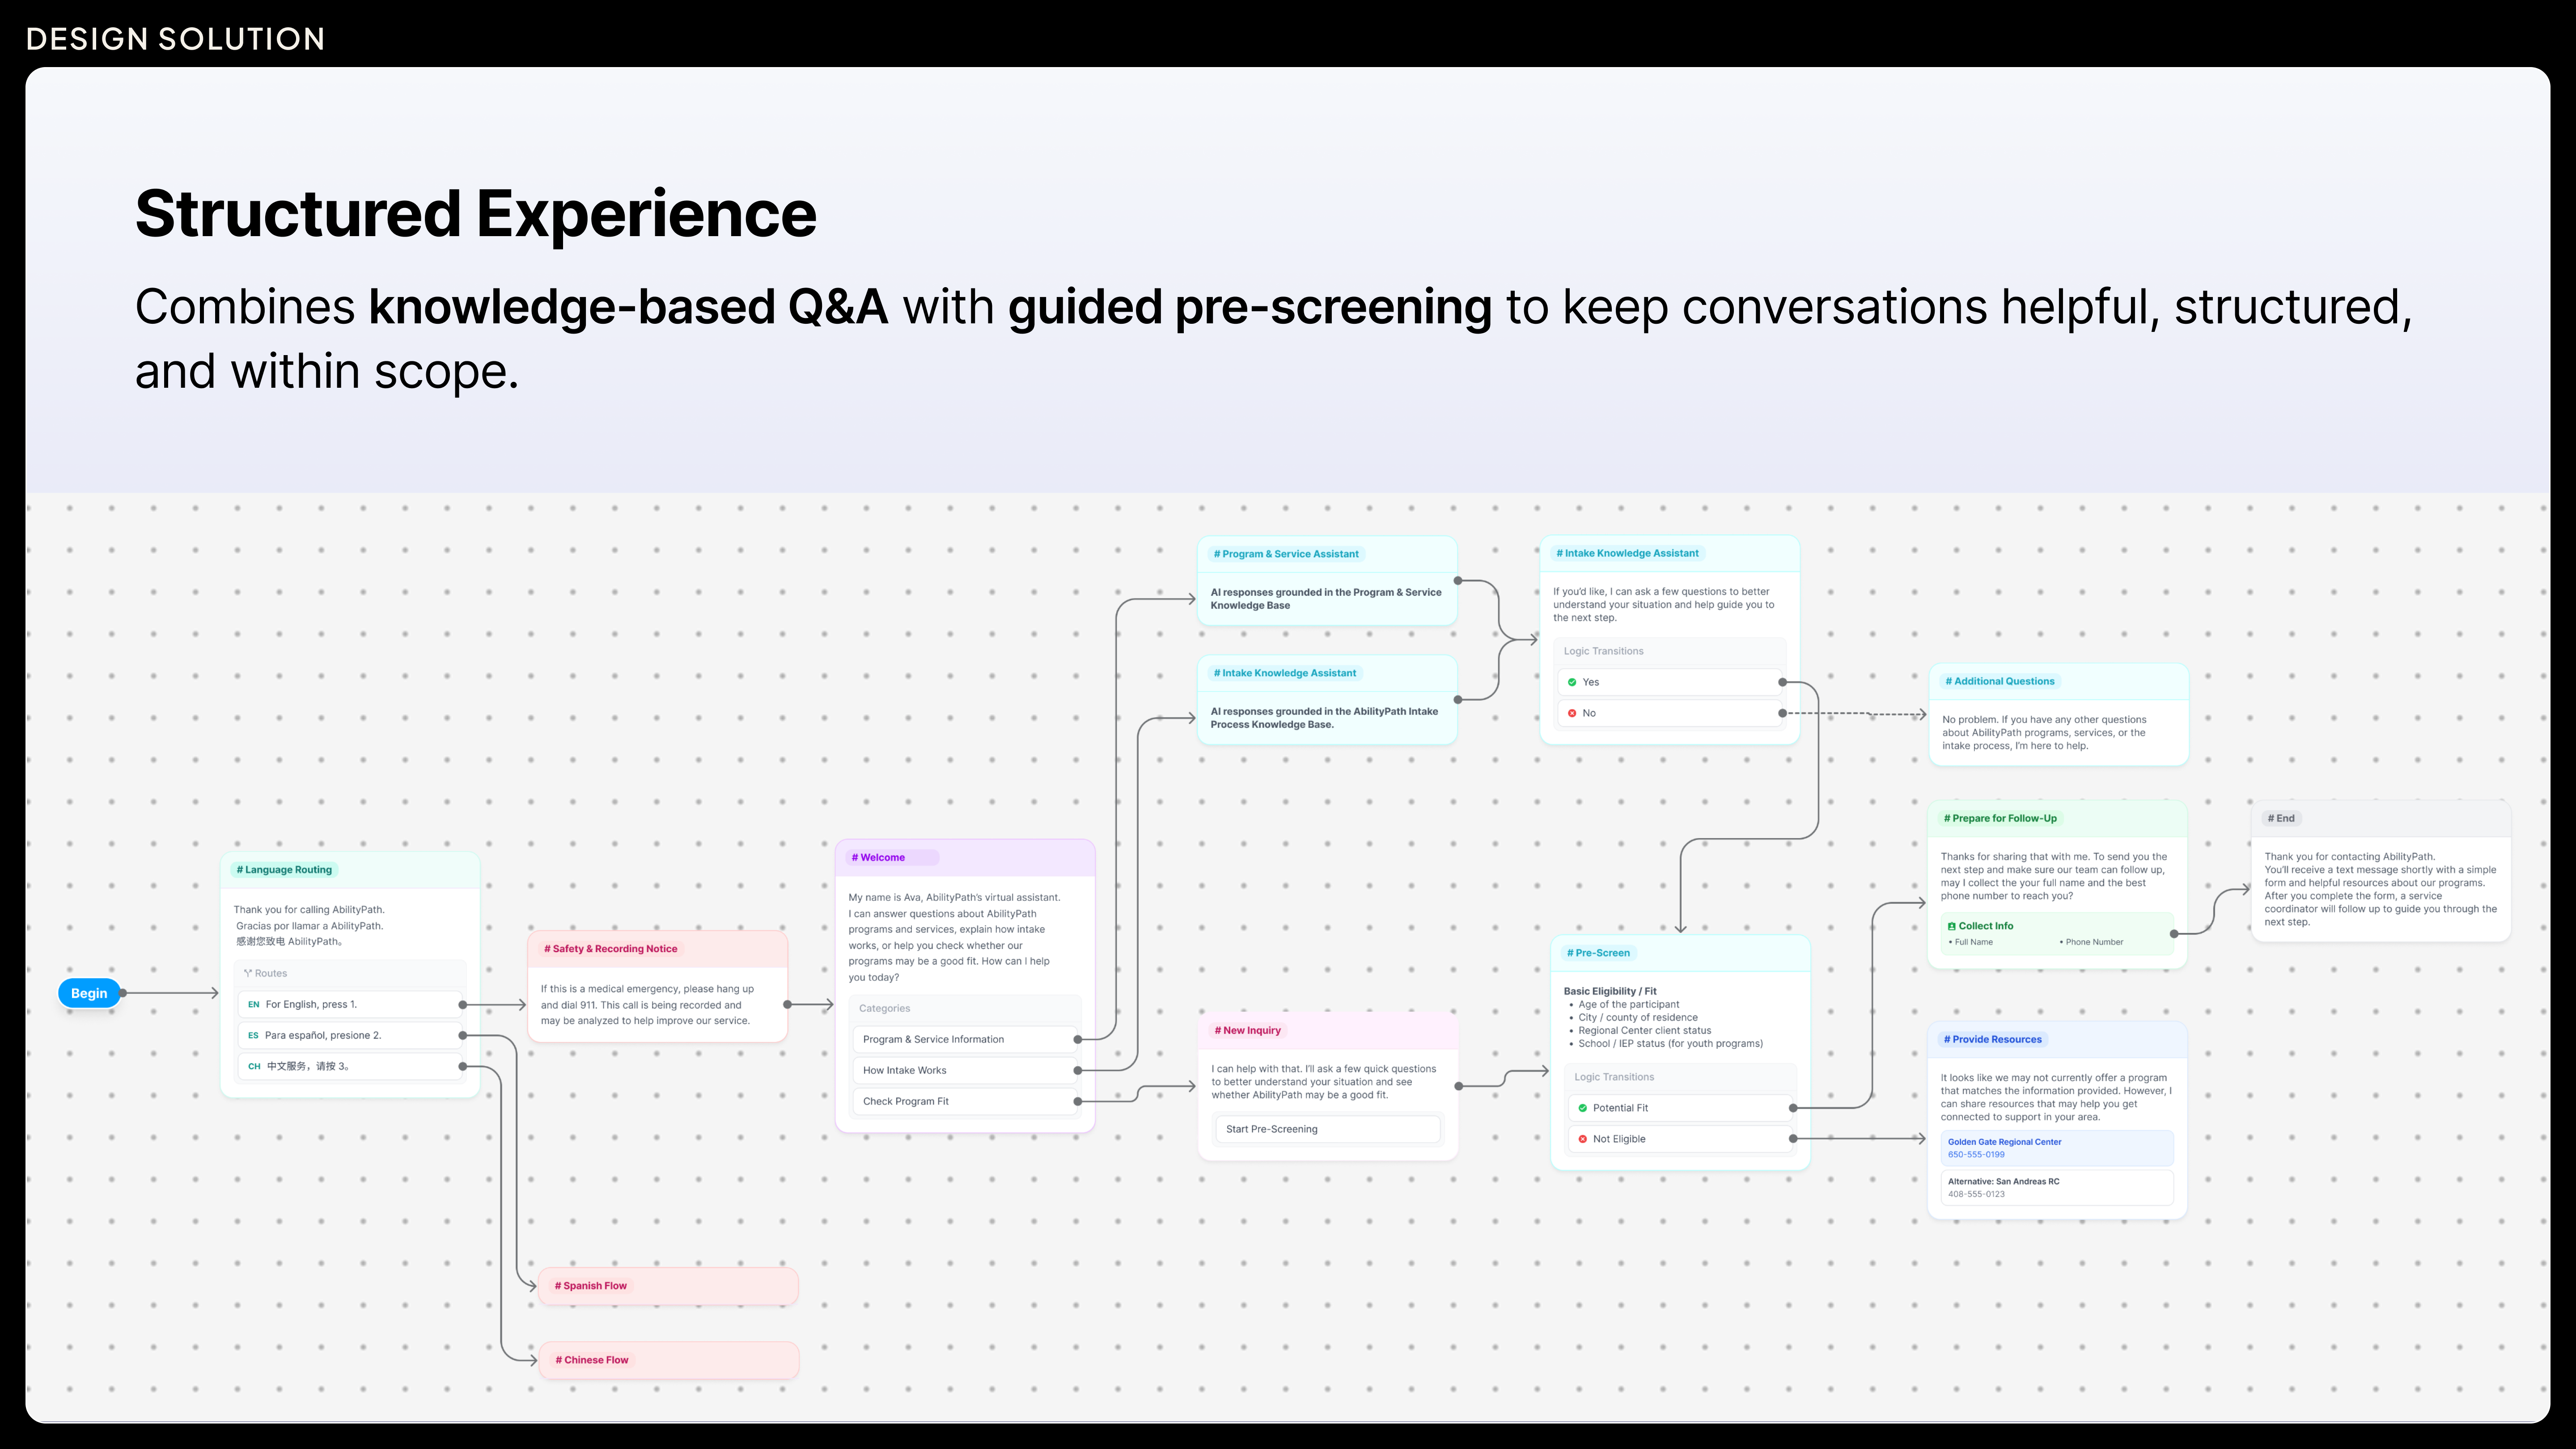Click the 'Phone Number' collect field
Viewport: 2576px width, 1449px height.
pyautogui.click(x=2092, y=942)
